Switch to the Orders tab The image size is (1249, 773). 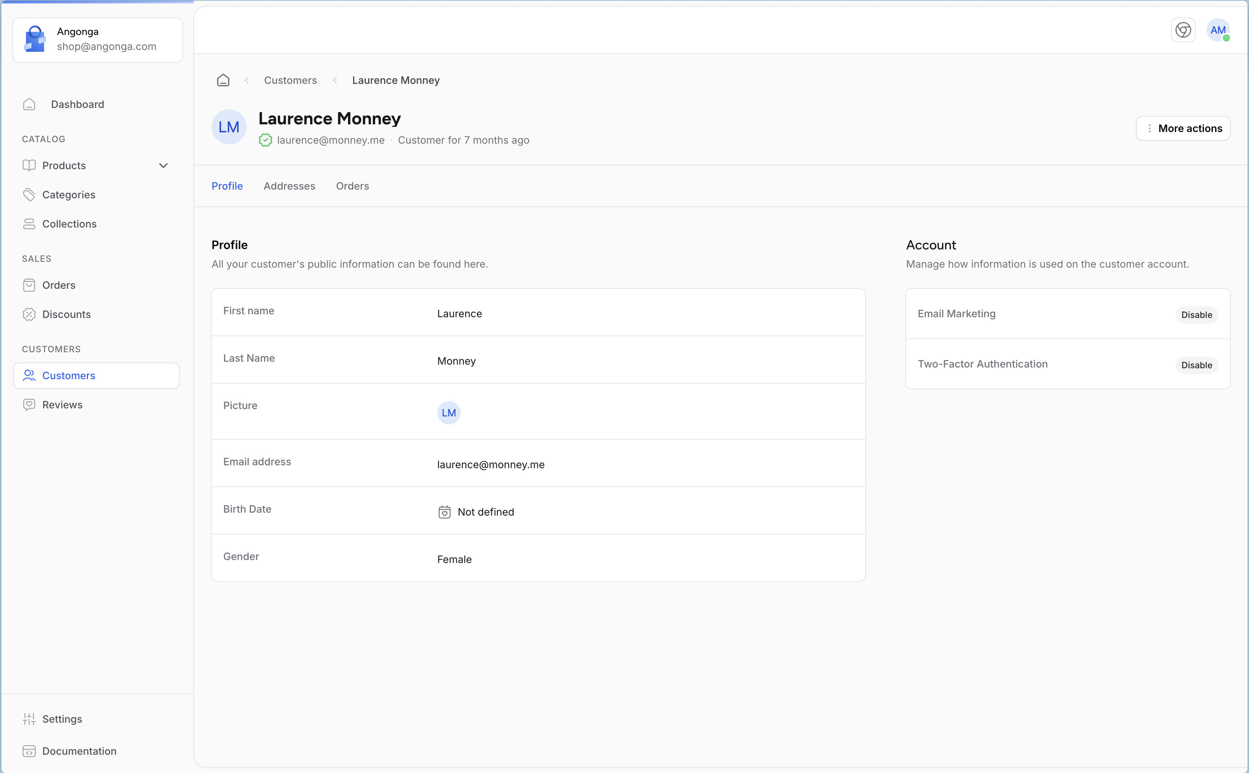point(352,186)
